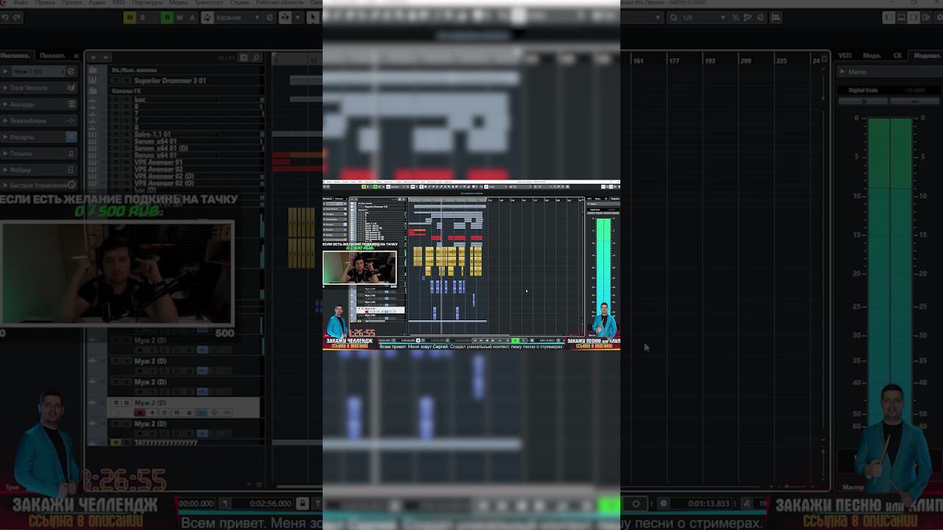943x530 pixels.
Task: Select the Superior Drummer 3 01 track
Action: pyautogui.click(x=170, y=81)
